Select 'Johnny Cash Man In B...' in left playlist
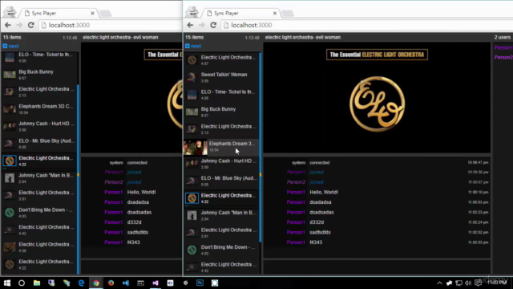This screenshot has height=289, width=513. coord(39,178)
